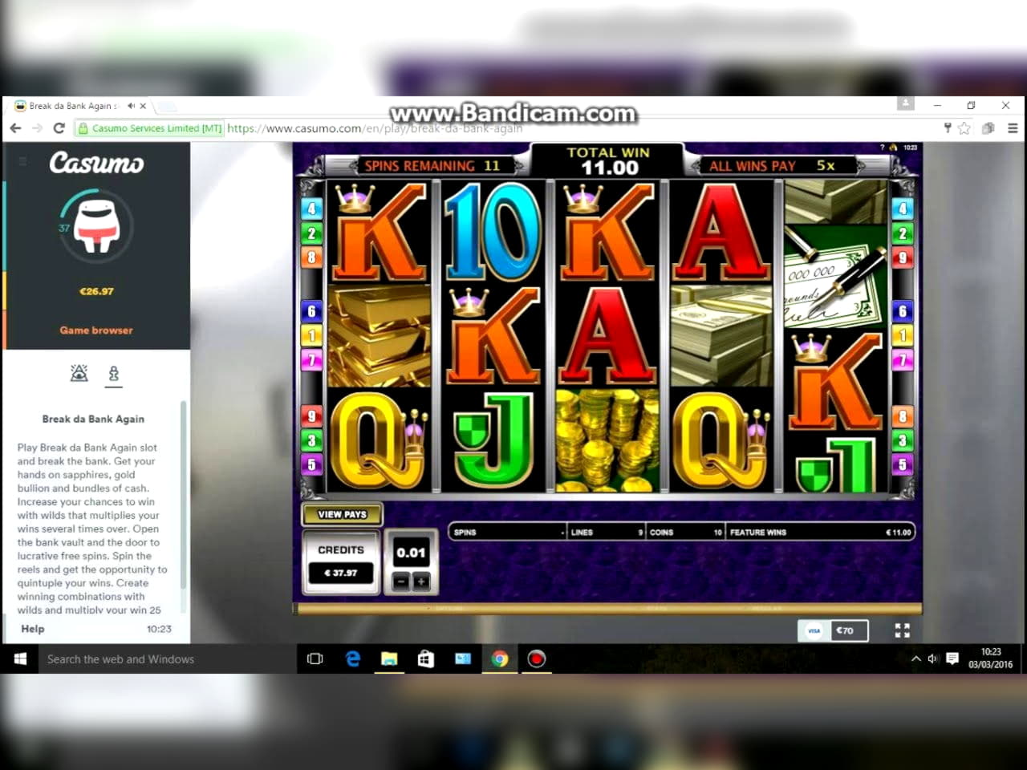The image size is (1027, 770).
Task: Click the Visa €70 quick deposit button
Action: [833, 630]
